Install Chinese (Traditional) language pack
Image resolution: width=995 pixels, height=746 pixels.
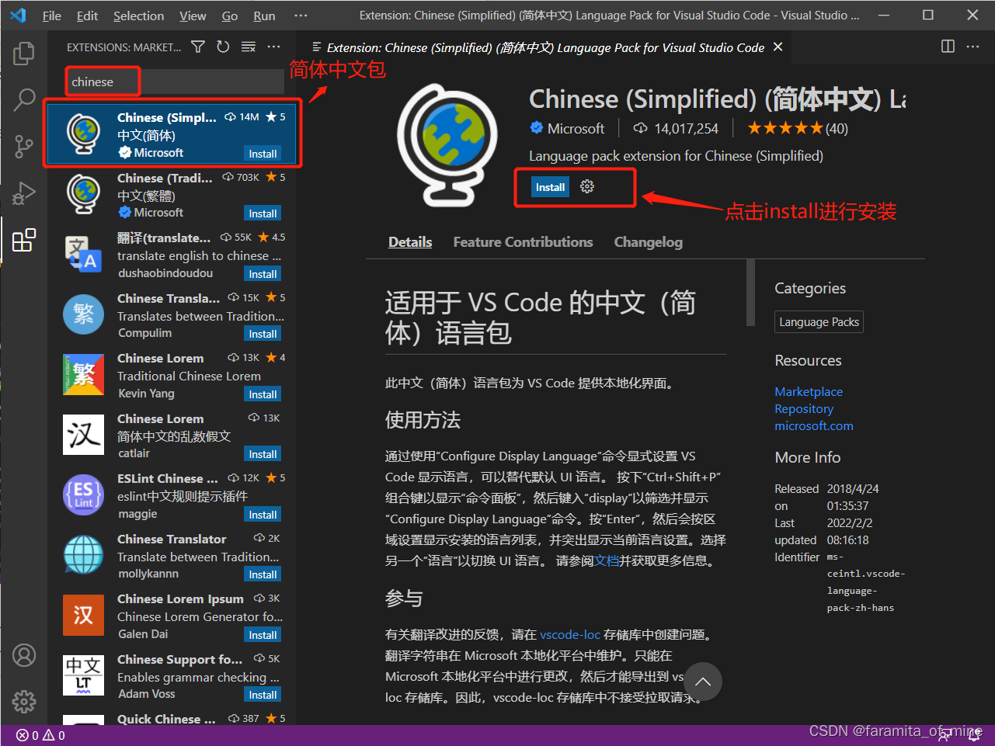(263, 213)
